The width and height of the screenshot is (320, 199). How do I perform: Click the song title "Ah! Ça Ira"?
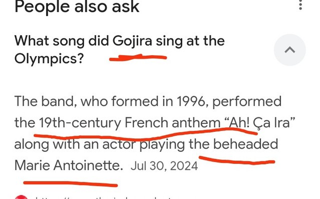(x=259, y=123)
